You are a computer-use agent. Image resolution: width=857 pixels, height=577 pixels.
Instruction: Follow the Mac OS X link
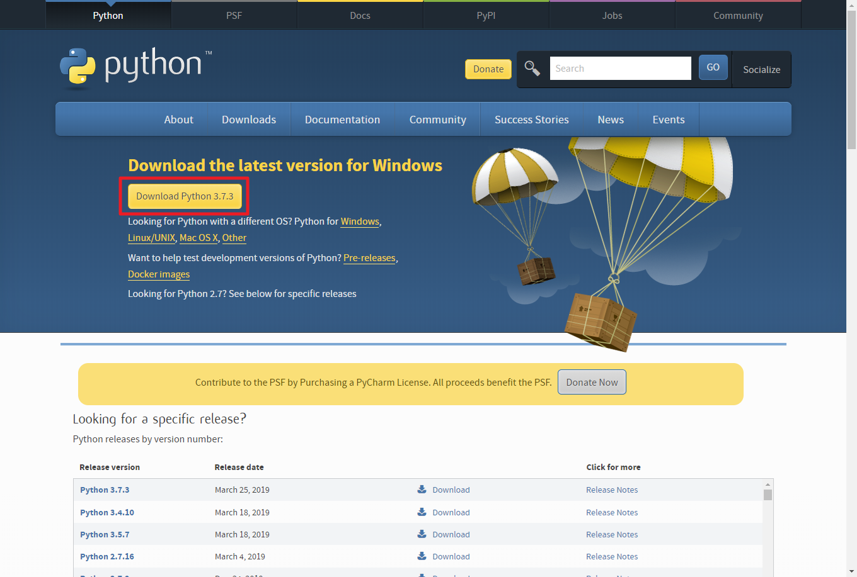(198, 238)
